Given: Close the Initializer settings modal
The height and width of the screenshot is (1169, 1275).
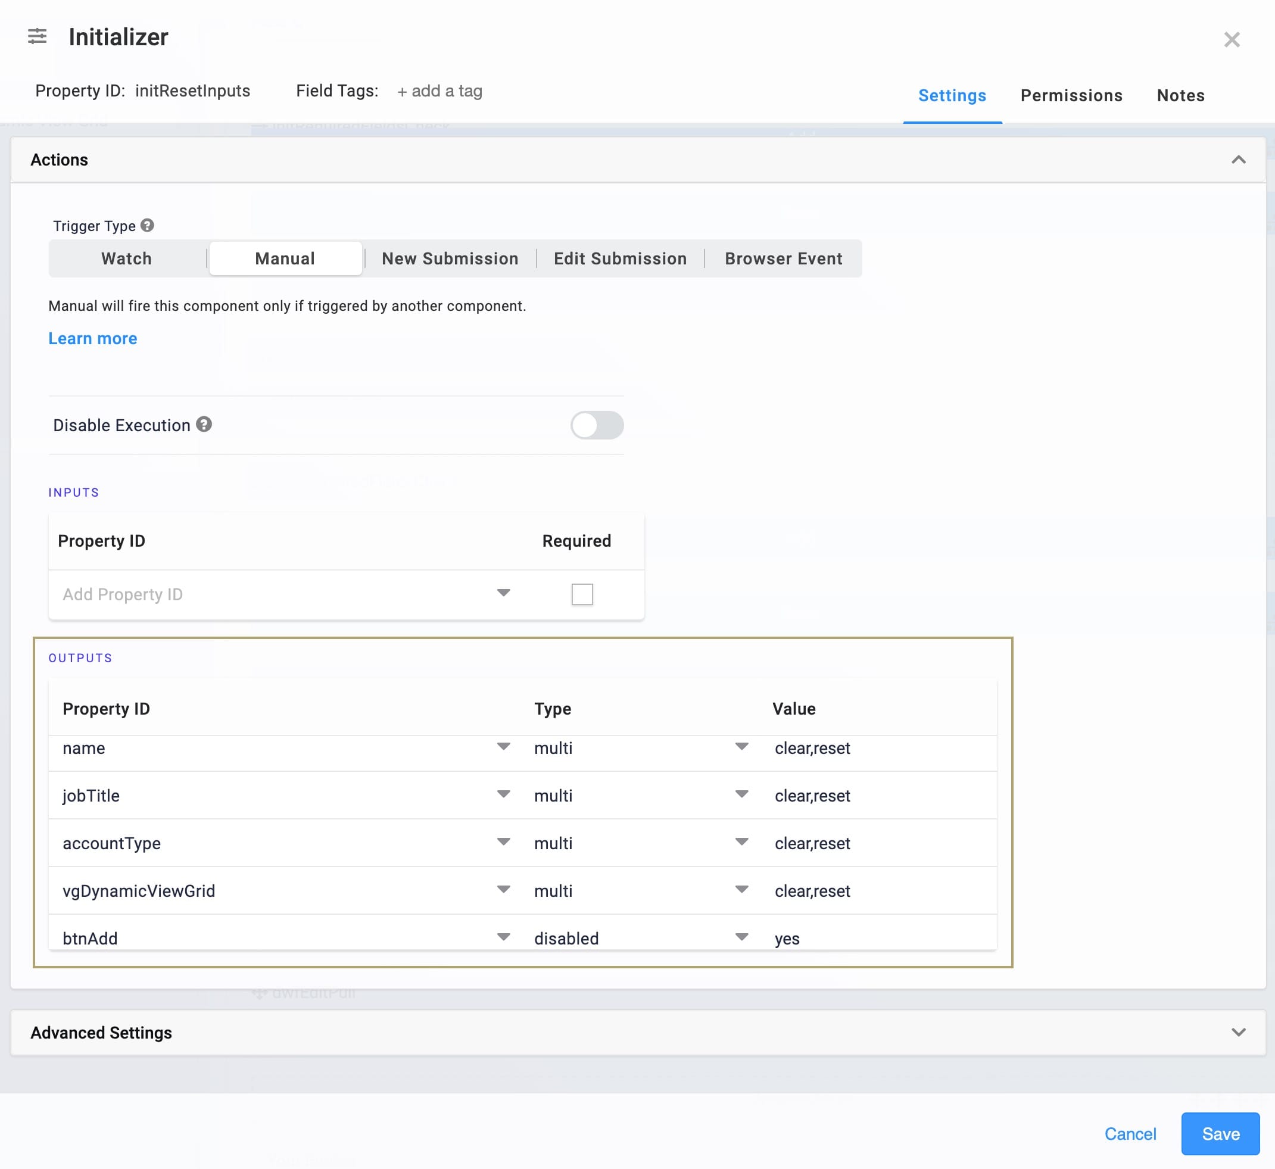Looking at the screenshot, I should coord(1232,40).
